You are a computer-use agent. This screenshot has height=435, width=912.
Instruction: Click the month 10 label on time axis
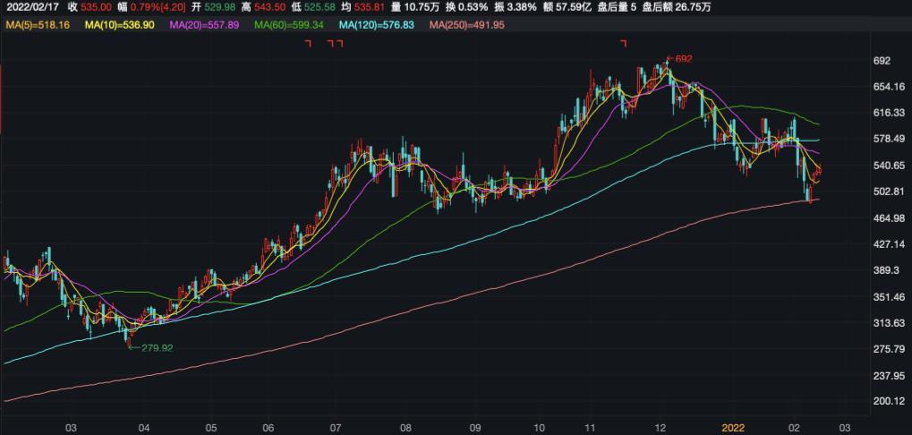point(538,428)
